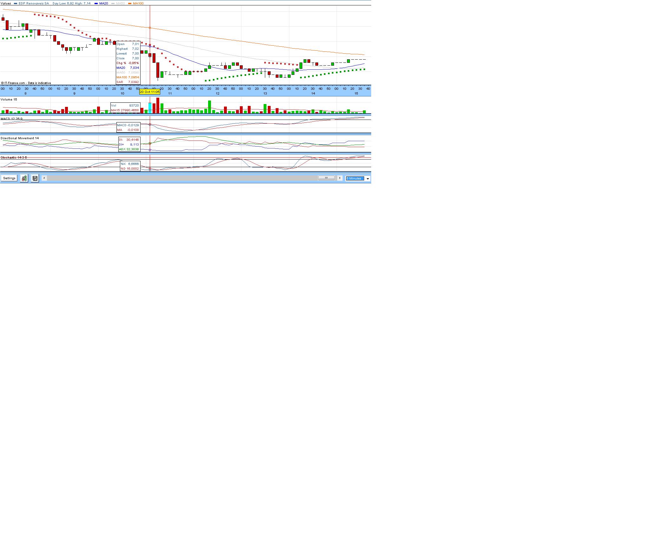The image size is (670, 536).
Task: Click the timeframe dropdown arrow
Action: (368, 179)
